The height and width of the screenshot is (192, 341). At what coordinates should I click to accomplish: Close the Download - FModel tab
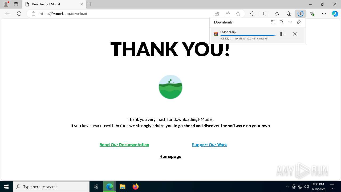(x=82, y=4)
